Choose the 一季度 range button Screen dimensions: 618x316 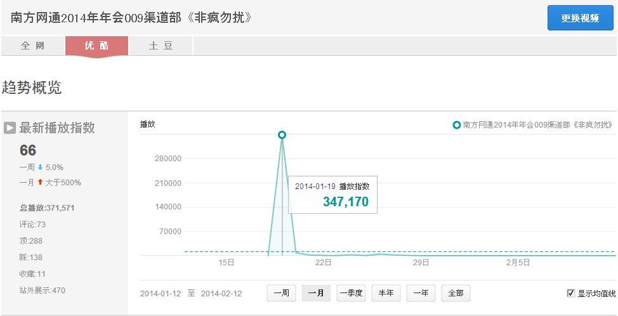click(x=351, y=293)
